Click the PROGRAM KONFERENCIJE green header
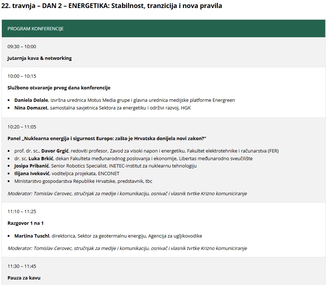 point(35,28)
